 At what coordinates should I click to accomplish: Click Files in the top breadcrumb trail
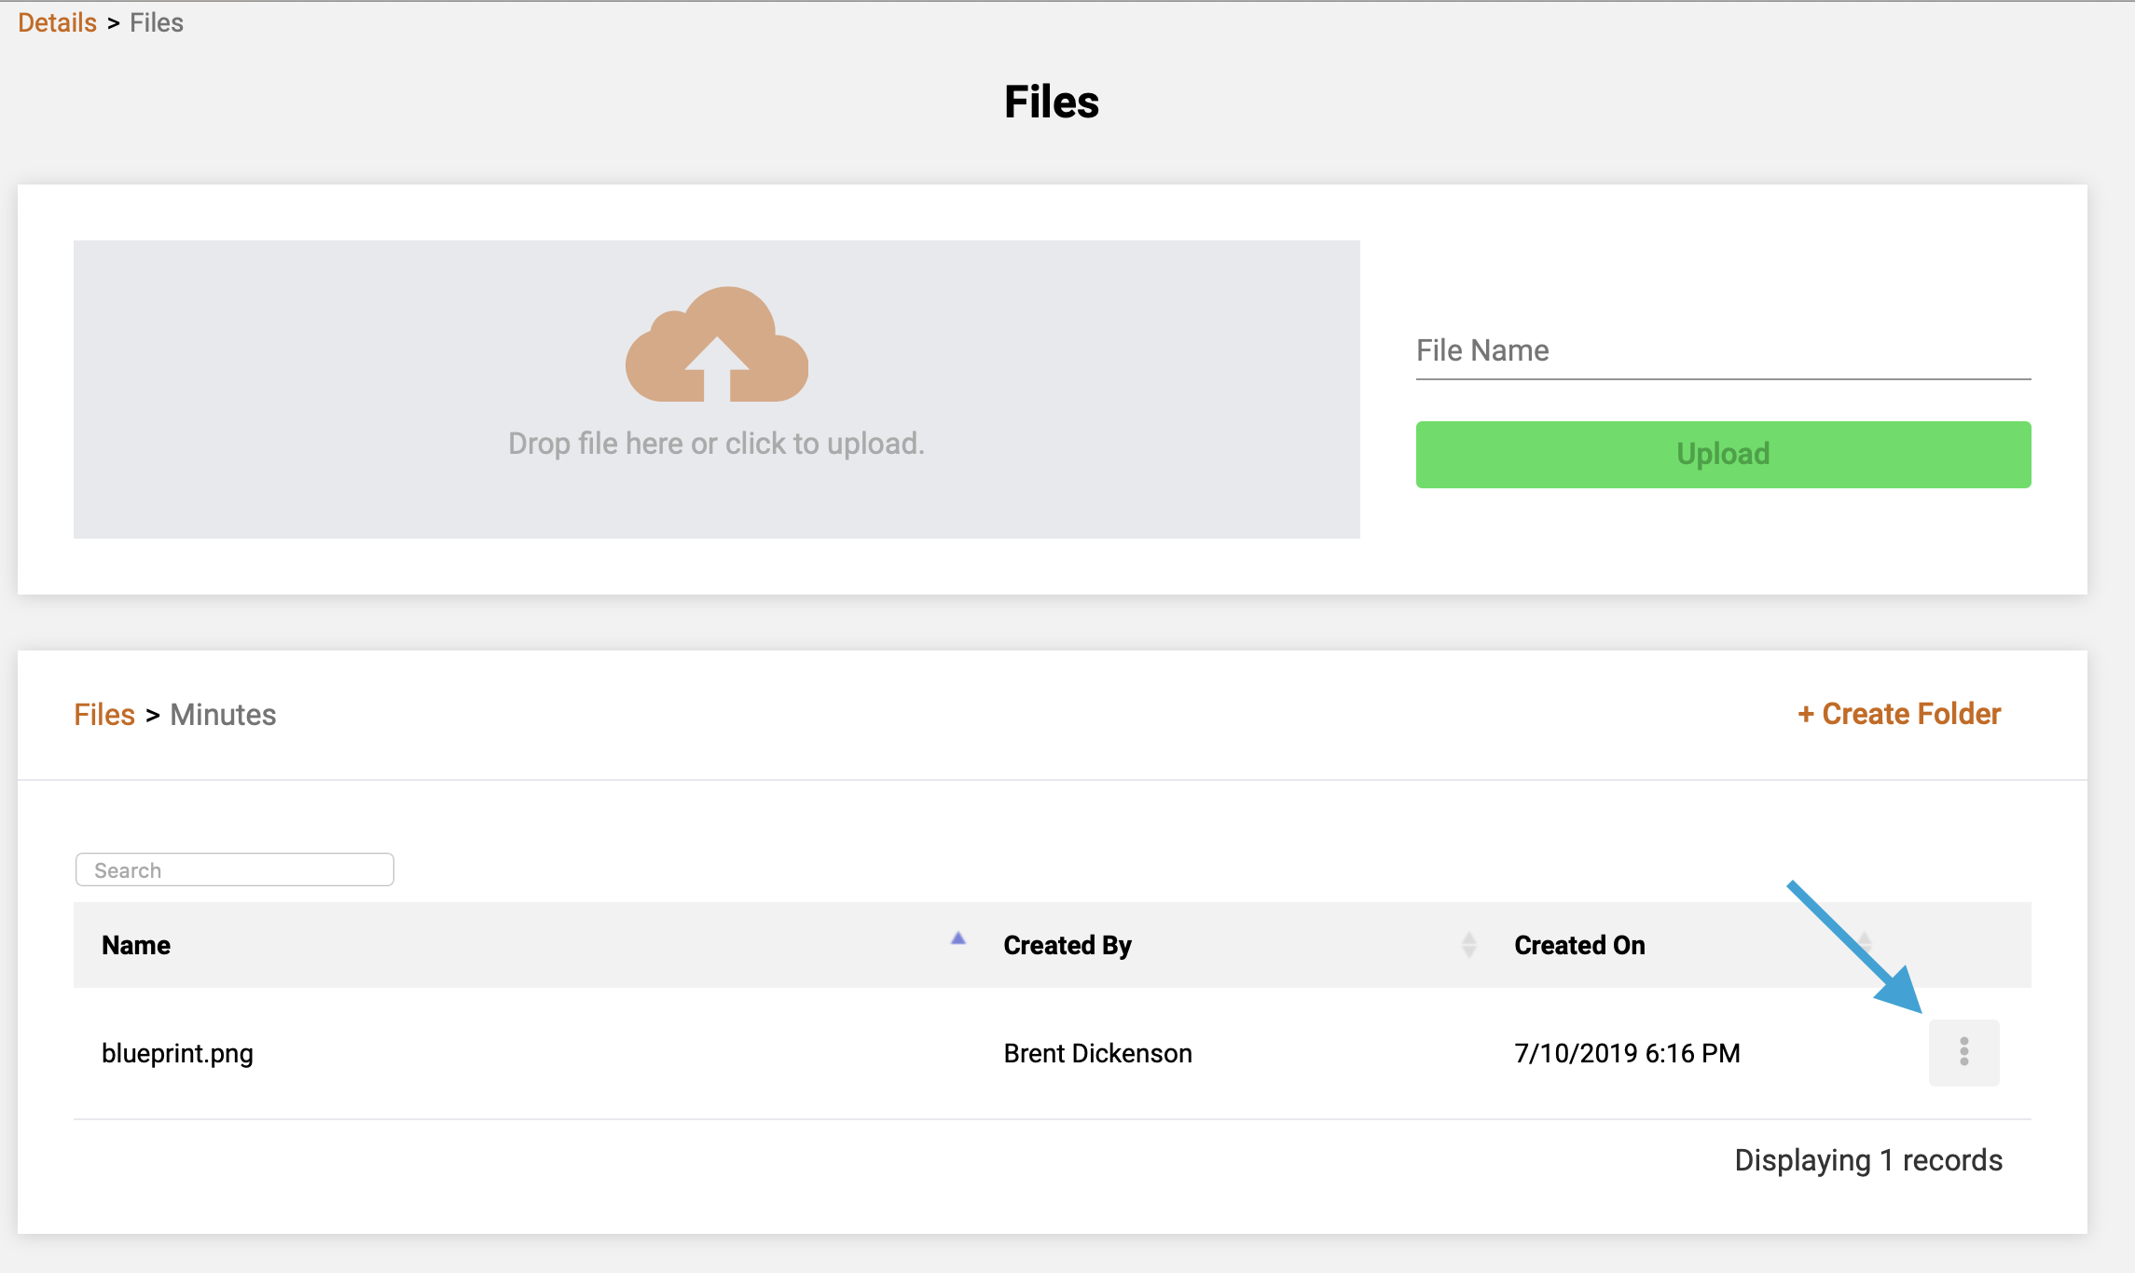click(x=156, y=21)
